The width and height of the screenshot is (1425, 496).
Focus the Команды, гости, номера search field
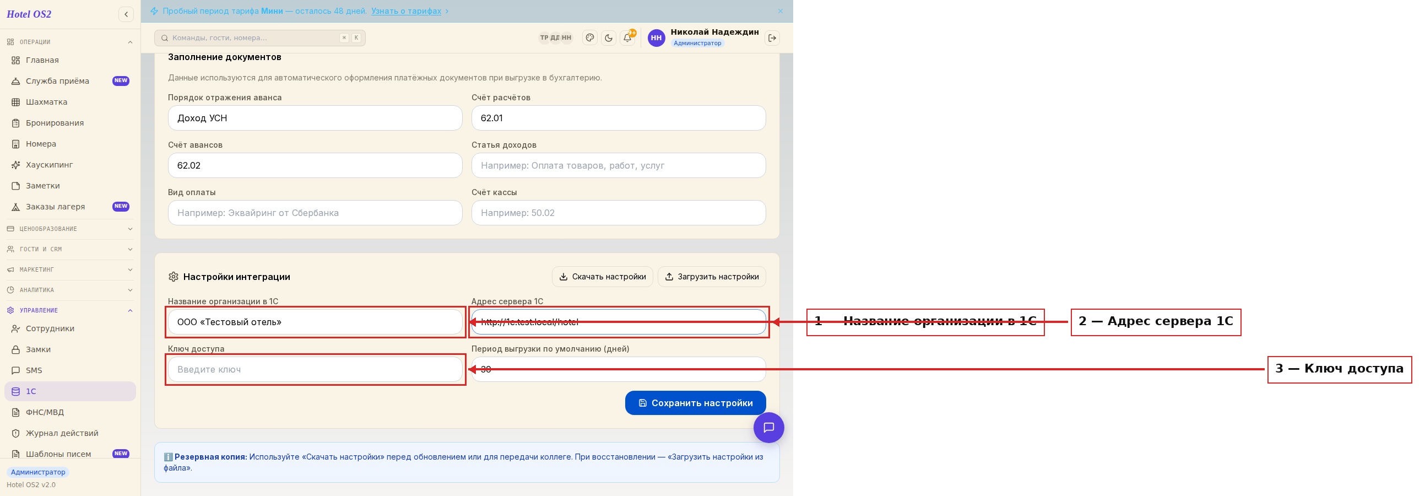pyautogui.click(x=259, y=38)
